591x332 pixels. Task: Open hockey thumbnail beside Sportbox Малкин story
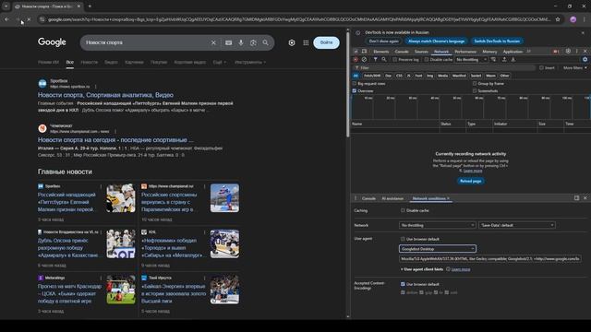point(121,198)
